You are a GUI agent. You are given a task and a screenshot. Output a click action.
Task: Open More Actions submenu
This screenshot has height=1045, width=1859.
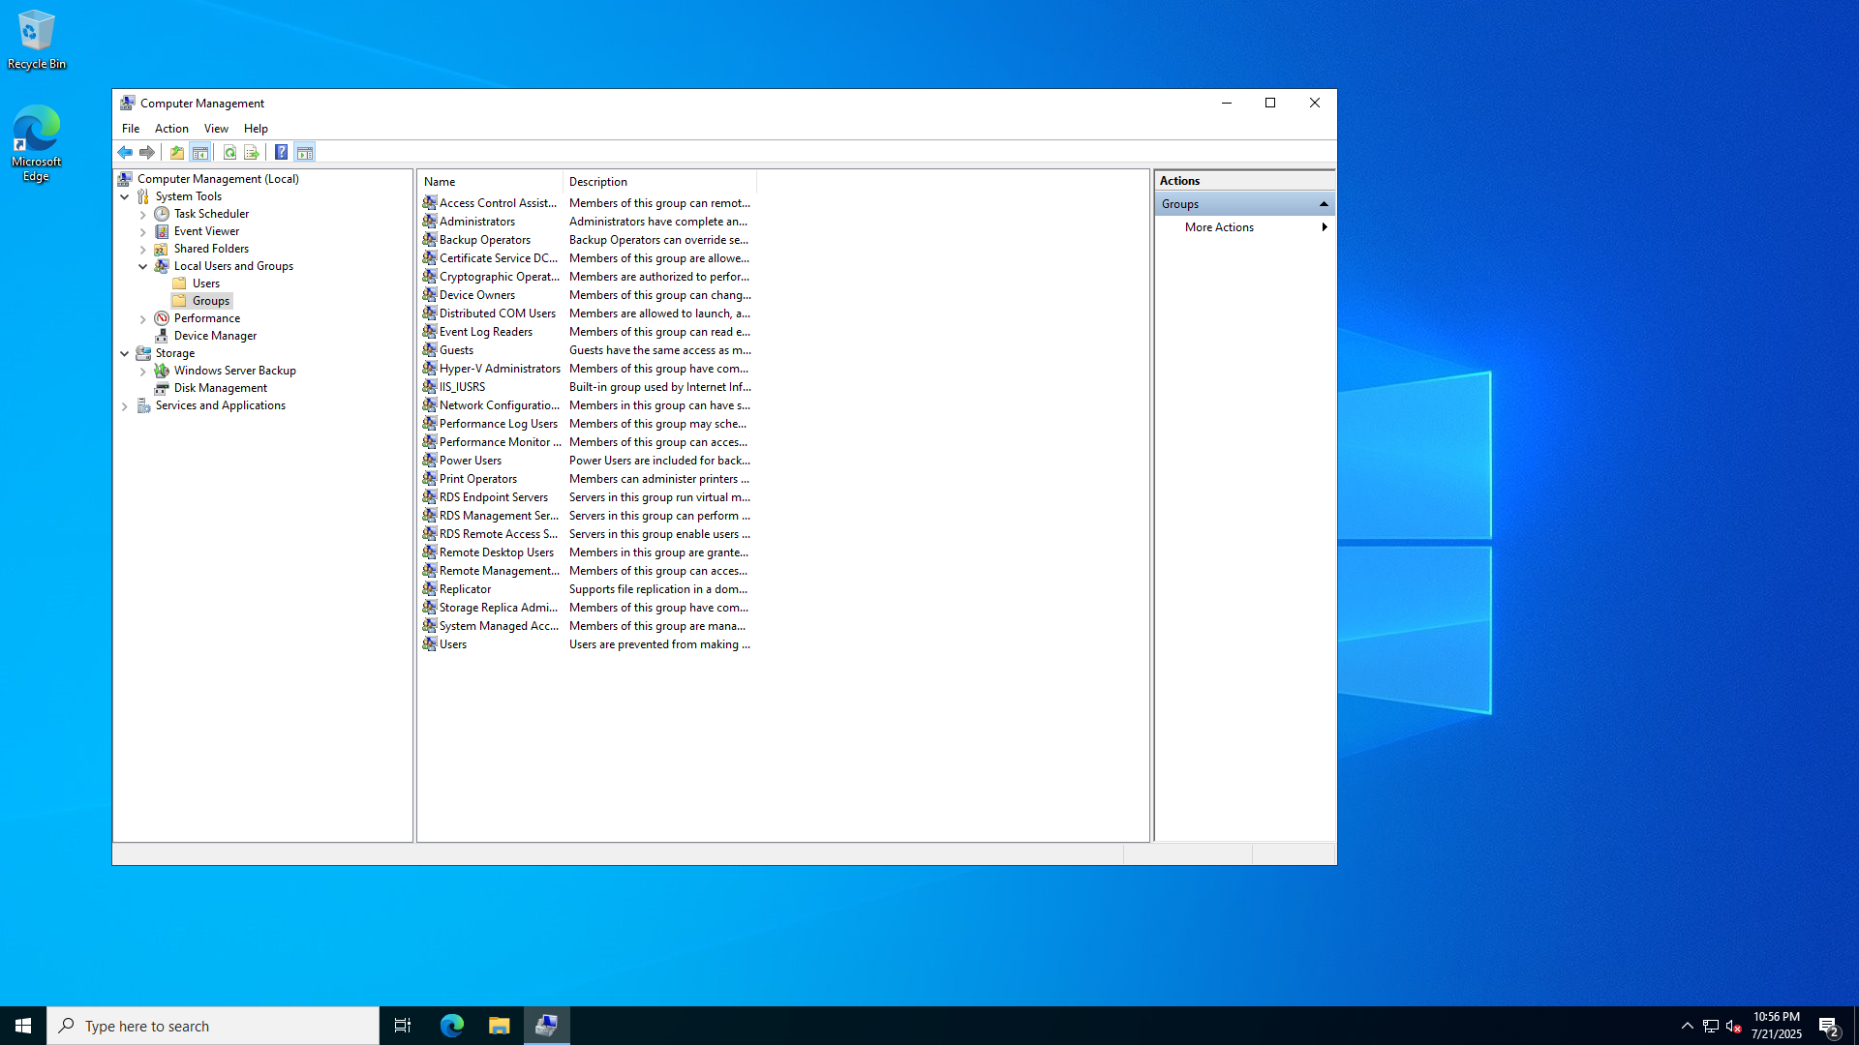tap(1219, 227)
